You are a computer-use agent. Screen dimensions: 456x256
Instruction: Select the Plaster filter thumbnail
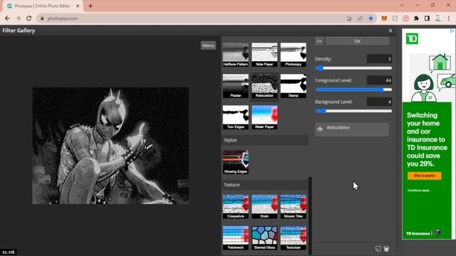236,86
